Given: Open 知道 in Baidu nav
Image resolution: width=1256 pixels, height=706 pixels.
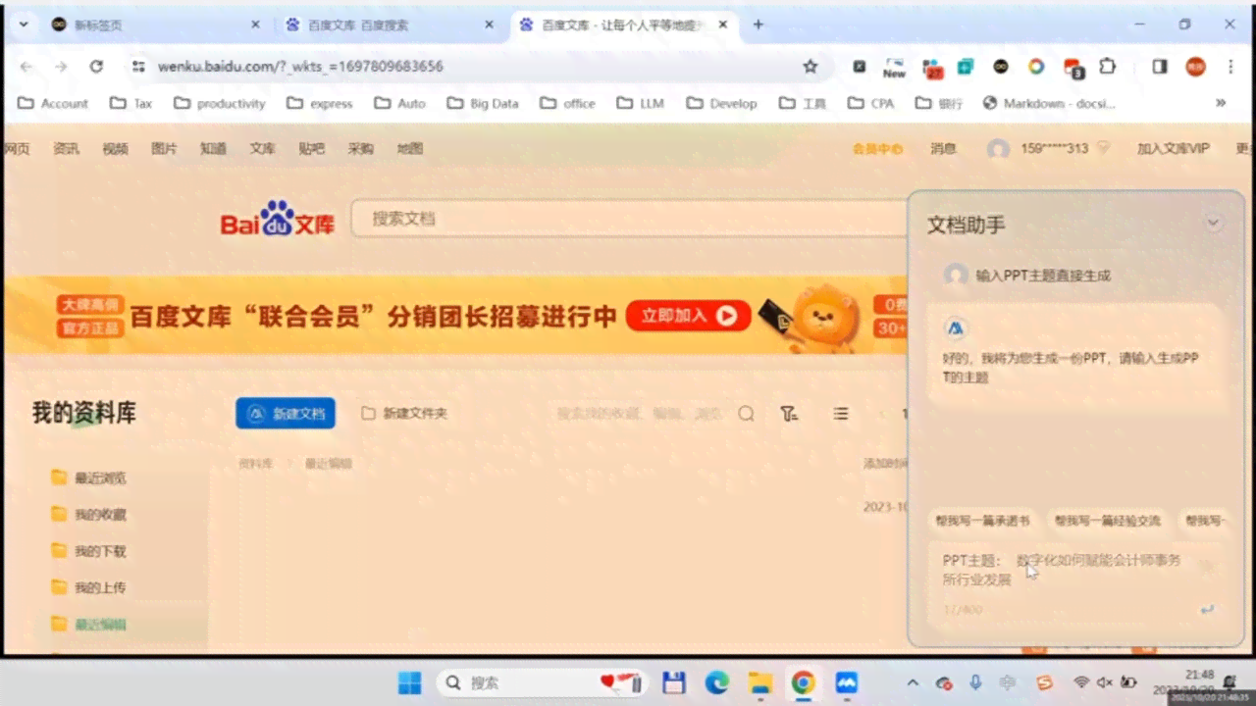Looking at the screenshot, I should tap(213, 149).
